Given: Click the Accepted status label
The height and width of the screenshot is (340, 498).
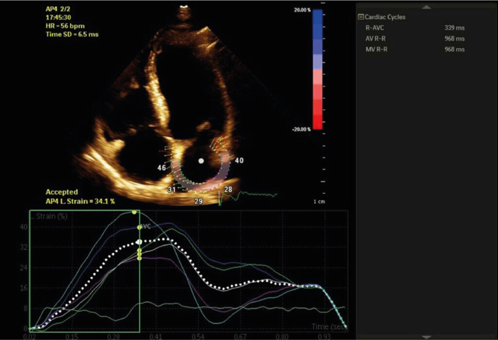Looking at the screenshot, I should click(x=61, y=192).
